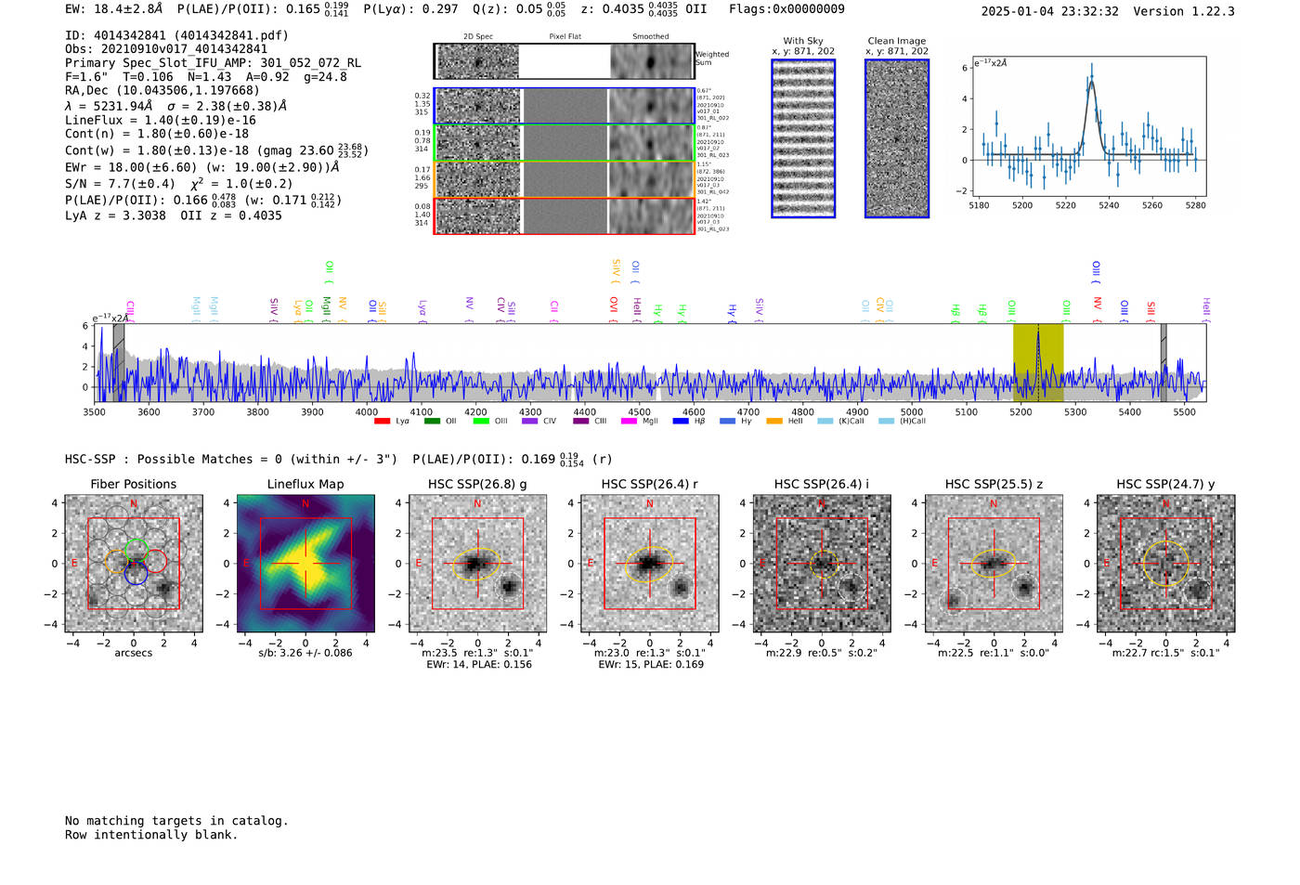
Task: Open the HSC SSP(26.4) i image
Action: coord(822,564)
